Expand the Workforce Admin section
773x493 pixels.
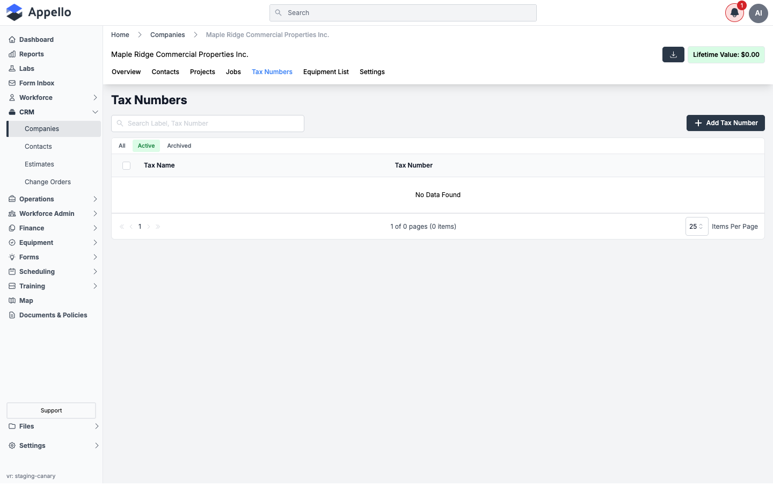tap(54, 214)
